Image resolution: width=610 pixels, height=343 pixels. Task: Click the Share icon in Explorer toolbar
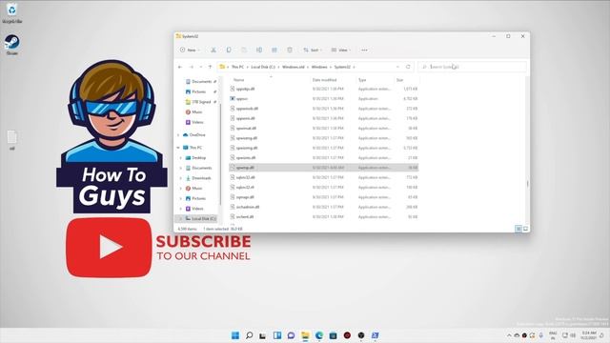(274, 50)
